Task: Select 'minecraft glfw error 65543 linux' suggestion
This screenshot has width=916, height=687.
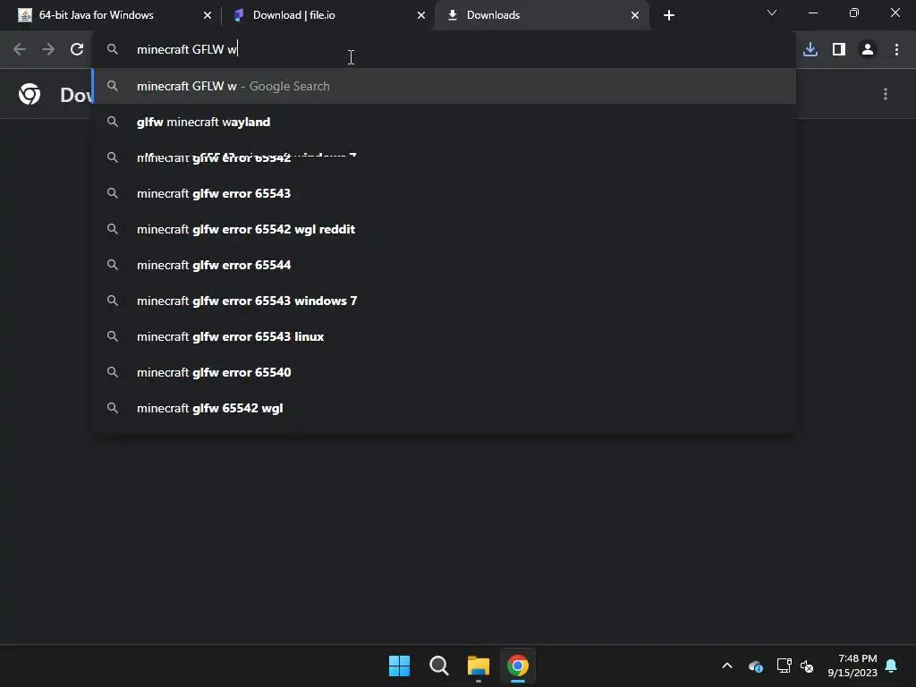Action: click(x=444, y=336)
